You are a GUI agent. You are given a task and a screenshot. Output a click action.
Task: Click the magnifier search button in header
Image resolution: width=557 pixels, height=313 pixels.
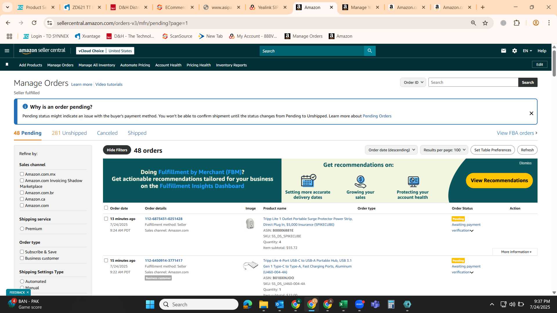pyautogui.click(x=370, y=51)
